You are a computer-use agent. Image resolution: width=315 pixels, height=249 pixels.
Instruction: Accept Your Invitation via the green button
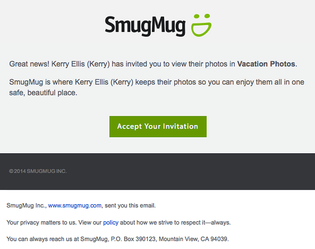tap(158, 127)
